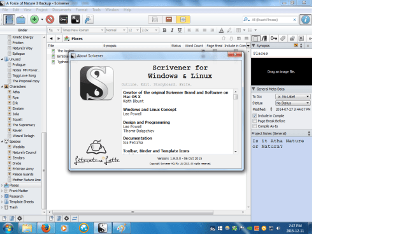The width and height of the screenshot is (395, 234).
Task: Open the Keywords toolbar icon
Action: (64, 19)
